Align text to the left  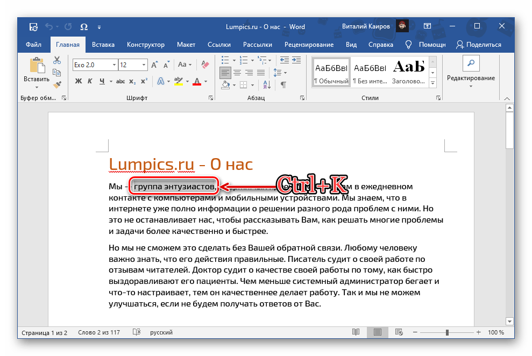(225, 73)
